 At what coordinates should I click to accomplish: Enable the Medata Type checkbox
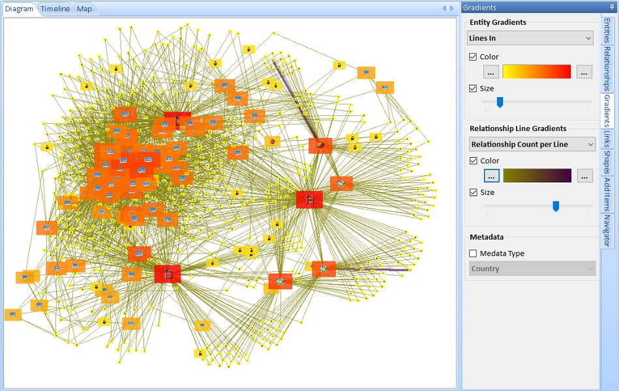474,253
